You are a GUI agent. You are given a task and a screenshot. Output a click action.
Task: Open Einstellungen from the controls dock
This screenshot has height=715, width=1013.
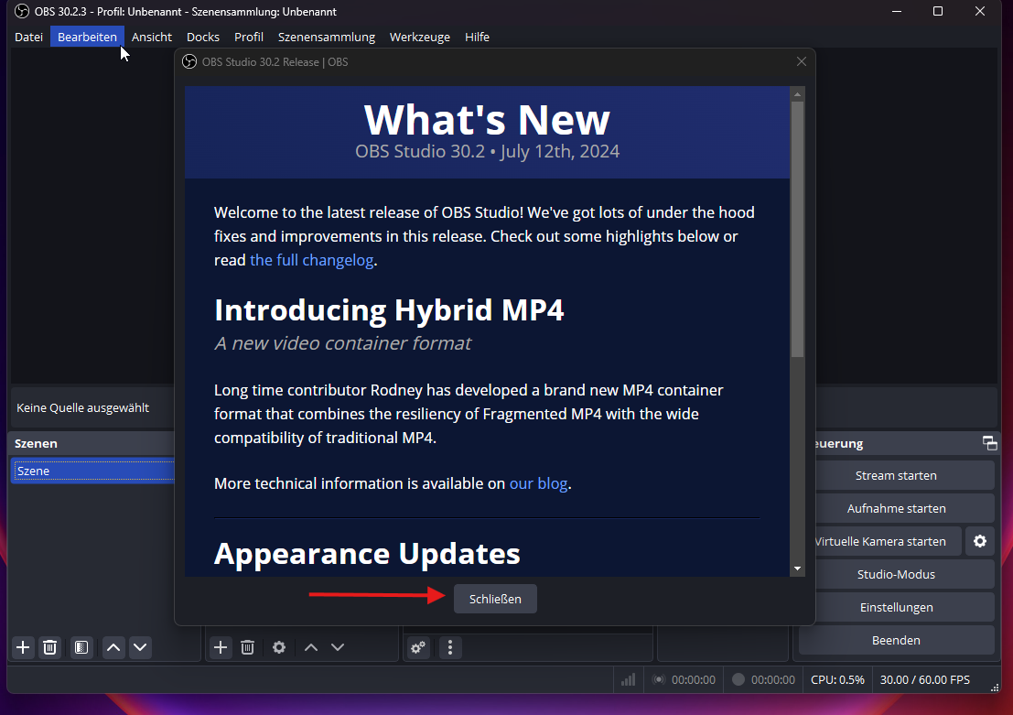(896, 607)
